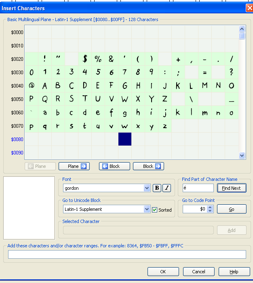This screenshot has height=283, width=253.
Task: Select the lowercase m glyph cell
Action: click(x=205, y=112)
